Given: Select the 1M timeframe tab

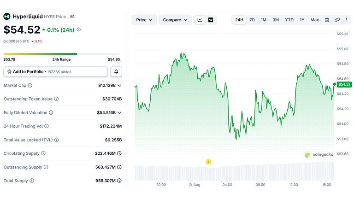Looking at the screenshot, I should [x=264, y=20].
